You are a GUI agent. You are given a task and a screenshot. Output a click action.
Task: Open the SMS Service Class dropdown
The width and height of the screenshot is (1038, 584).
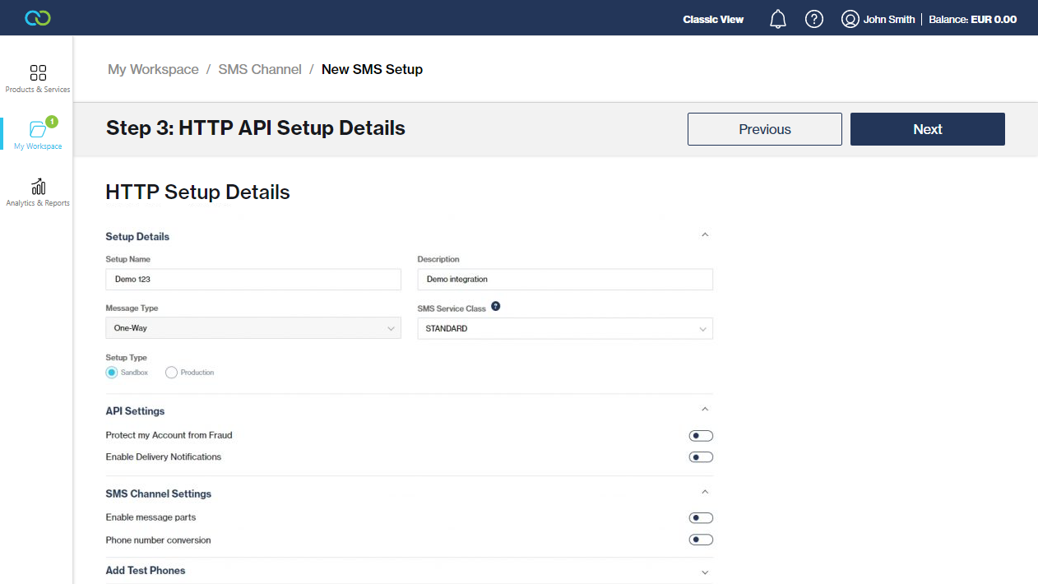point(565,328)
